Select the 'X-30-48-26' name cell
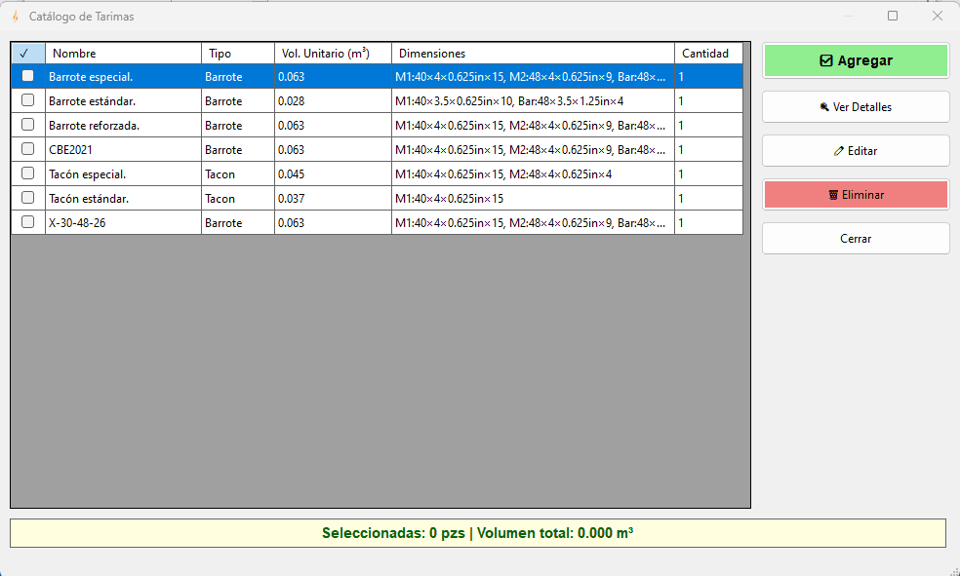960x576 pixels. [123, 222]
